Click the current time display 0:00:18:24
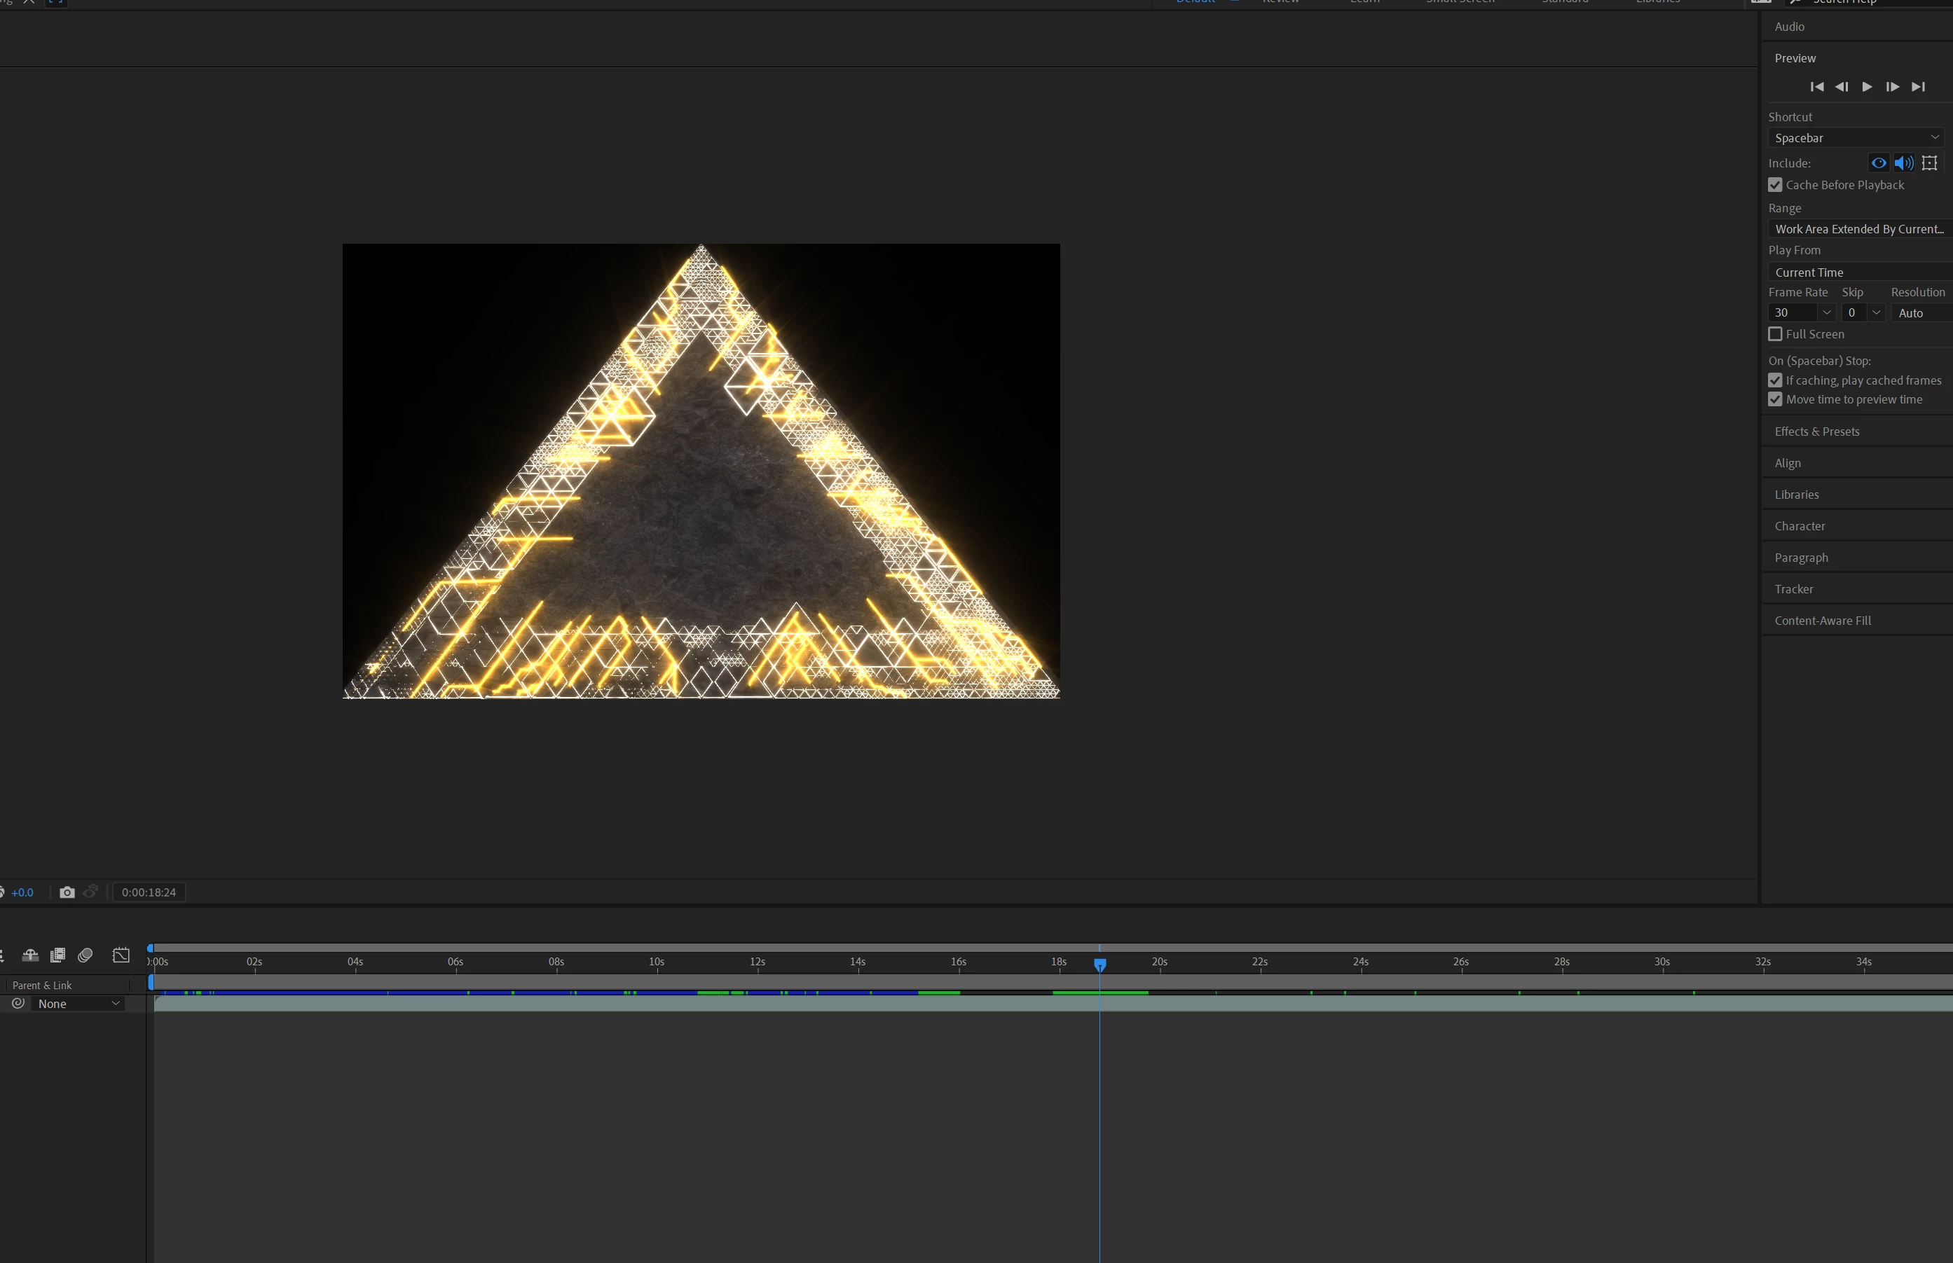This screenshot has width=1953, height=1263. tap(149, 892)
